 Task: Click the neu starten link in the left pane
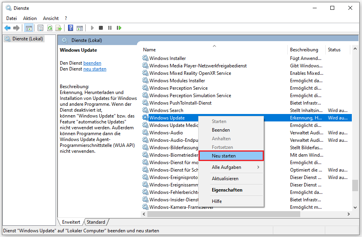[95, 69]
